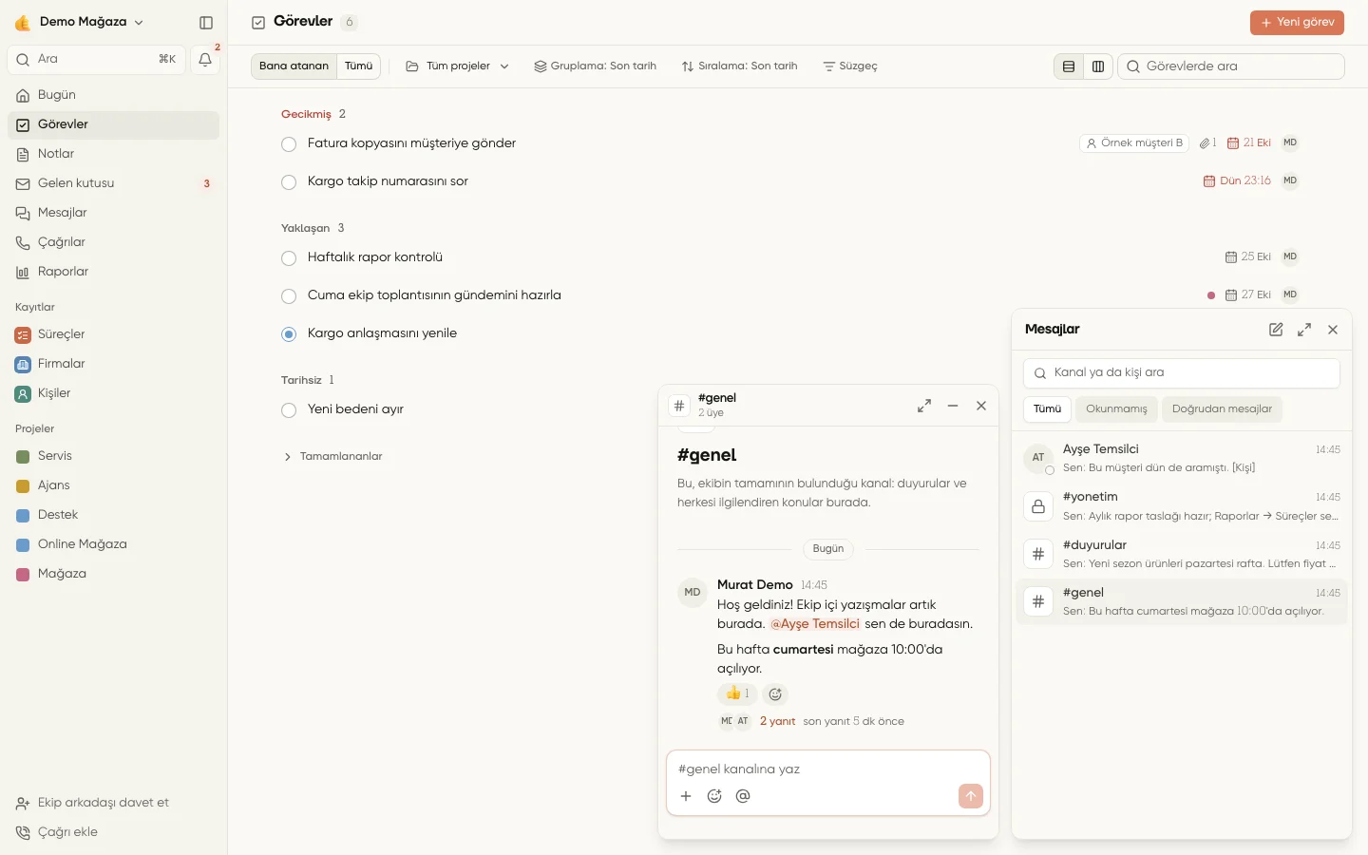This screenshot has height=855, width=1368.
Task: Open the '2 yanıt' thread link
Action: coord(777,722)
